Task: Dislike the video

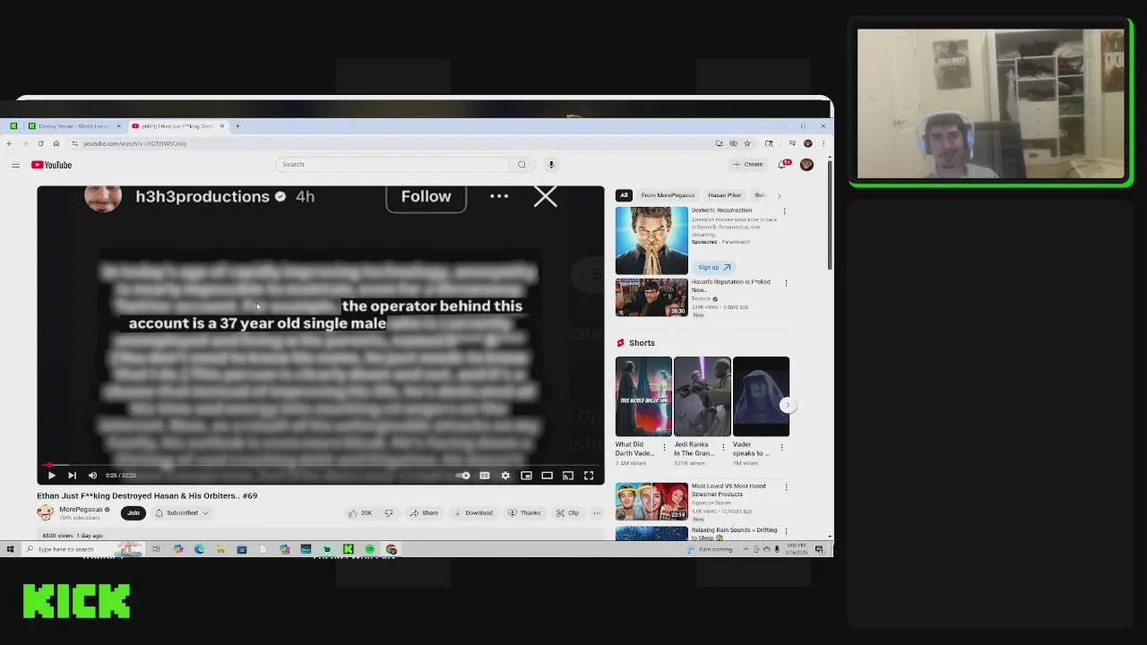Action: click(x=389, y=513)
